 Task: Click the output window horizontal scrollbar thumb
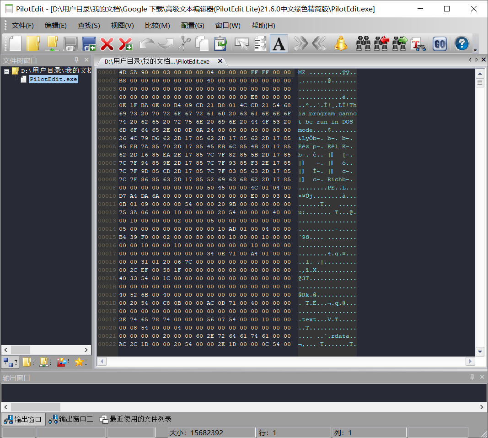[36, 407]
